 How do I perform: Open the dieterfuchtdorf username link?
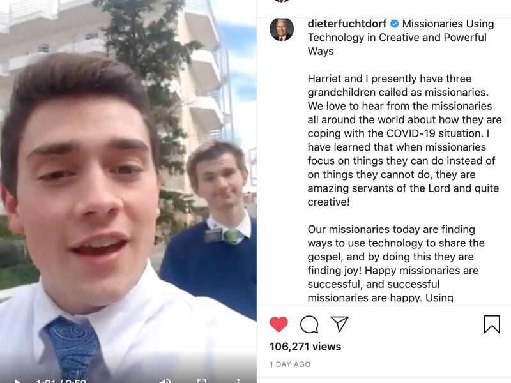tap(347, 24)
